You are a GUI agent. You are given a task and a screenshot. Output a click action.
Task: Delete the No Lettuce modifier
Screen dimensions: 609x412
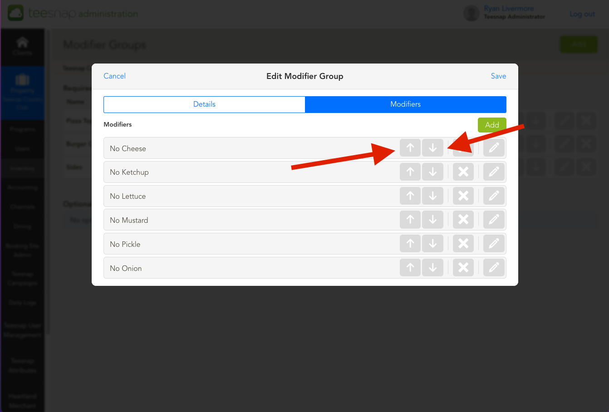point(463,196)
